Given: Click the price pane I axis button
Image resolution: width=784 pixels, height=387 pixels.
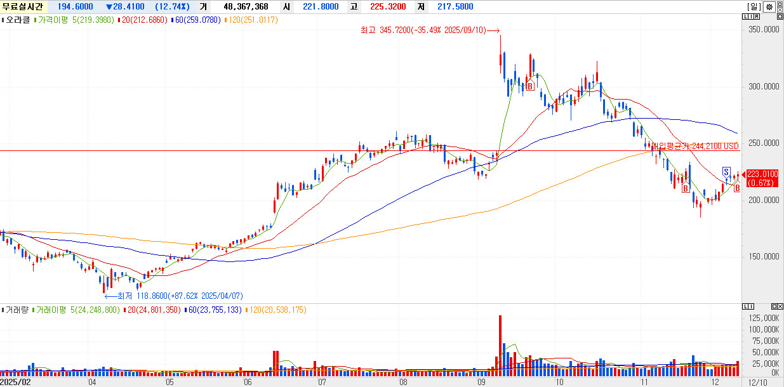Looking at the screenshot, I should (751, 16).
